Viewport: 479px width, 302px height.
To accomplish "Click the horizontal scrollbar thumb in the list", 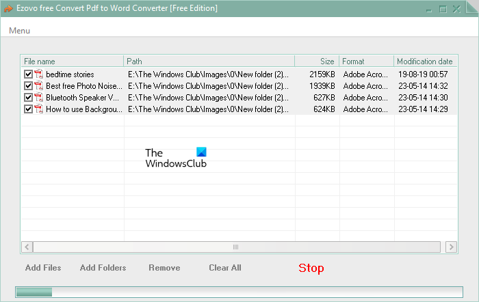I will pyautogui.click(x=237, y=247).
